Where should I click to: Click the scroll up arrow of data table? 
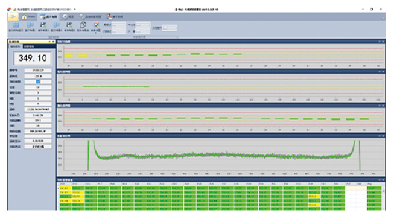point(383,188)
